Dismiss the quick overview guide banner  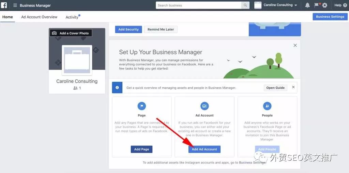coord(293,87)
